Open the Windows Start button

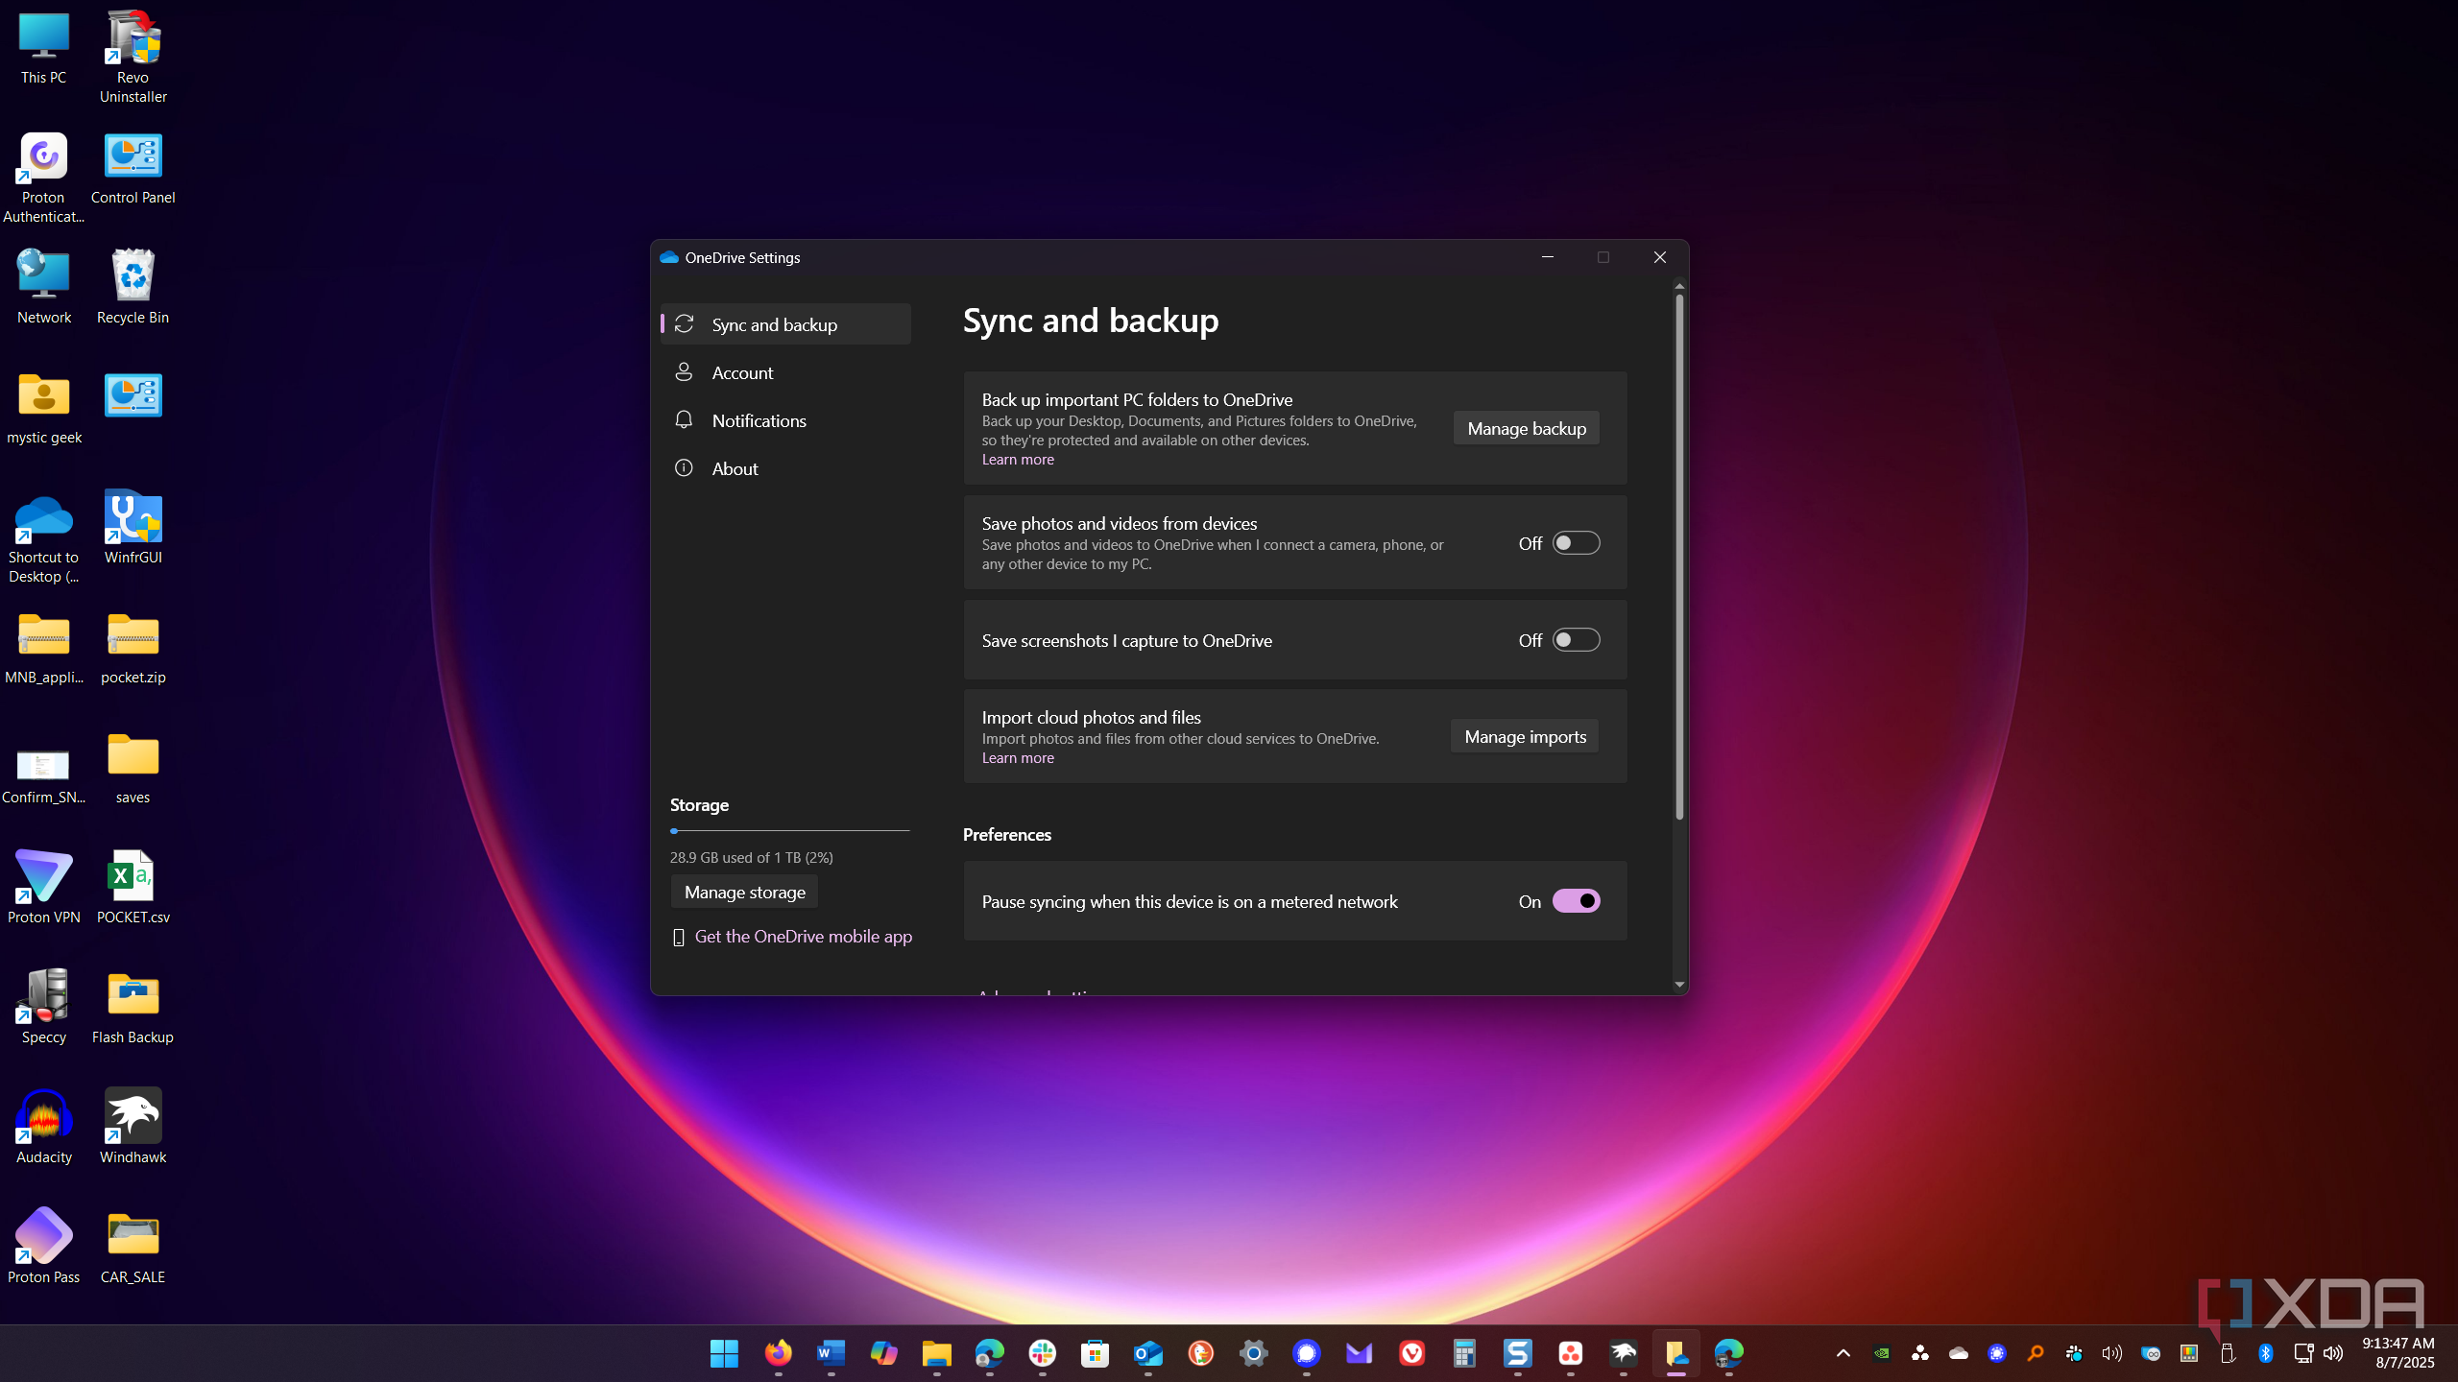pyautogui.click(x=724, y=1353)
